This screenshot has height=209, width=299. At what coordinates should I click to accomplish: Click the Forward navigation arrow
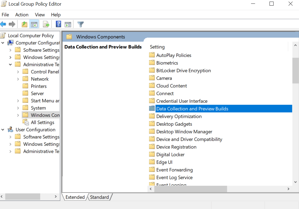12,24
